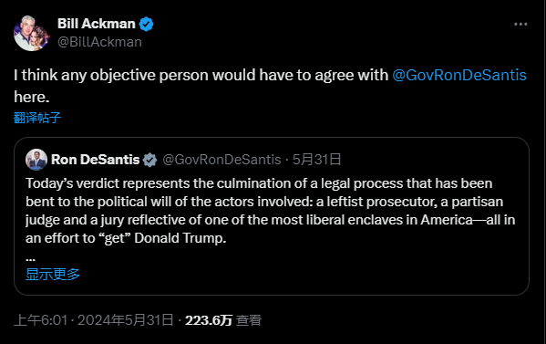Open the three-dot more options menu
Image resolution: width=546 pixels, height=344 pixels.
point(520,24)
